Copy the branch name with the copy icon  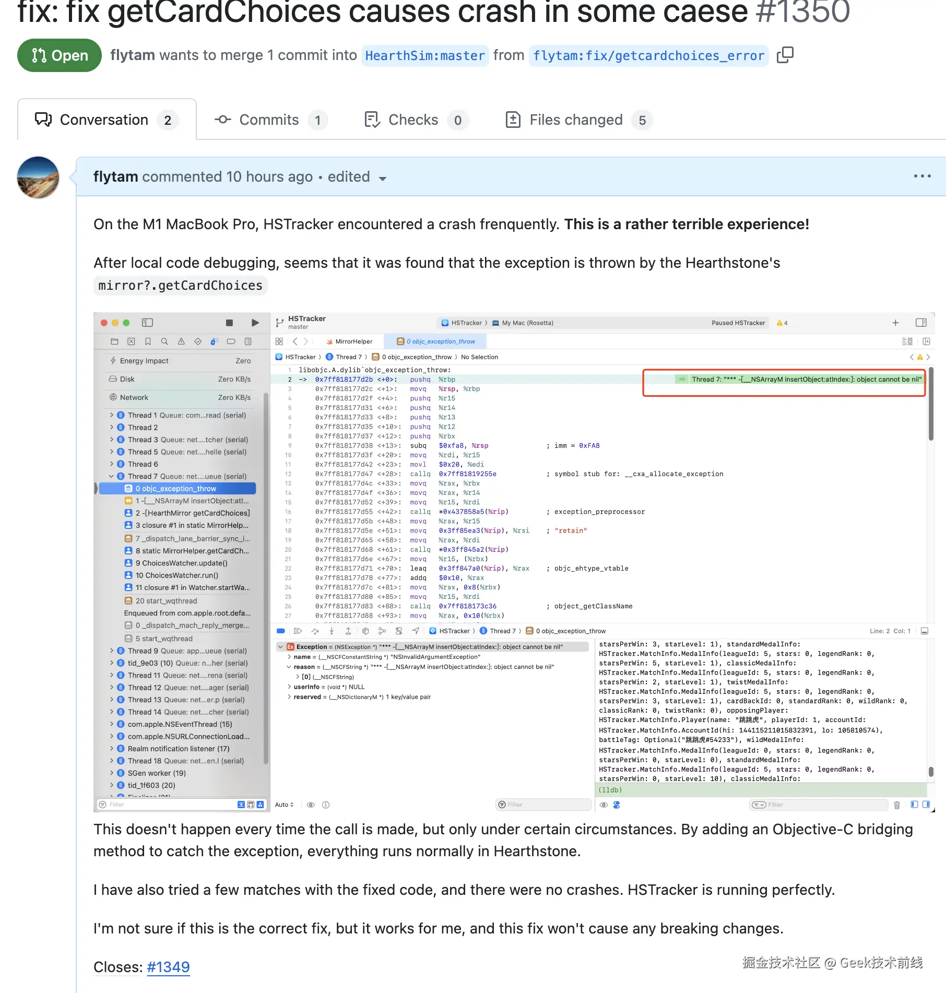click(x=785, y=55)
